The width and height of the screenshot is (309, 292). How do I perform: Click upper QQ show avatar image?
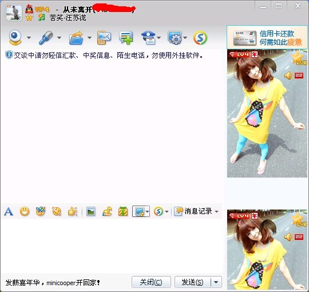(x=267, y=113)
